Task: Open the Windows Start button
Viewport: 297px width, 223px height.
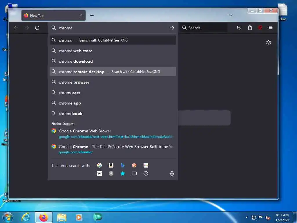Action: (8, 217)
